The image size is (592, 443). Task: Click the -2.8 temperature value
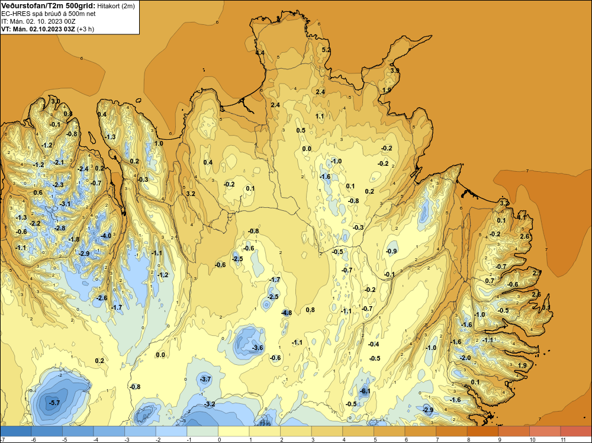click(x=60, y=228)
